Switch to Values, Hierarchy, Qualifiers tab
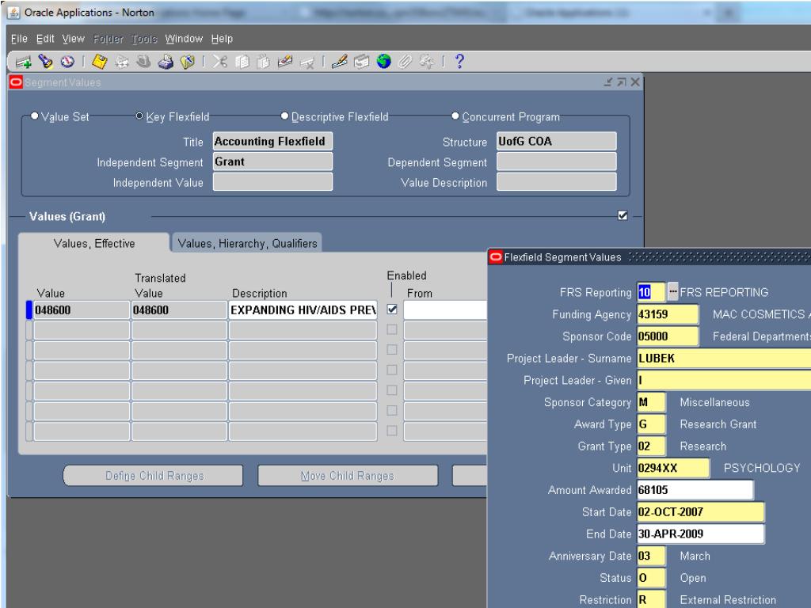811x608 pixels. [x=247, y=243]
